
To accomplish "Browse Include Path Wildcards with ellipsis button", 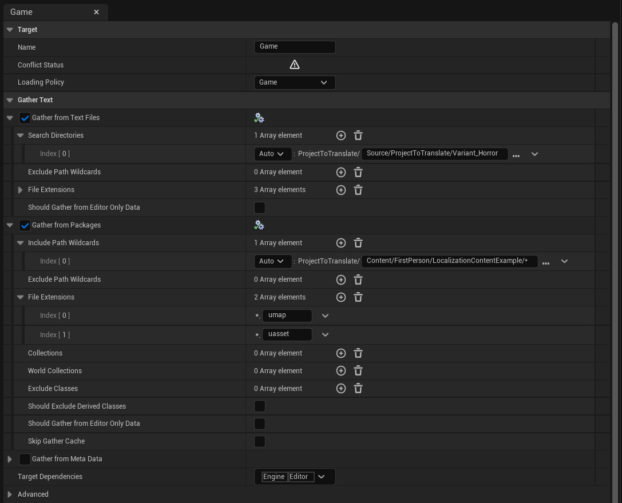I will [x=546, y=262].
